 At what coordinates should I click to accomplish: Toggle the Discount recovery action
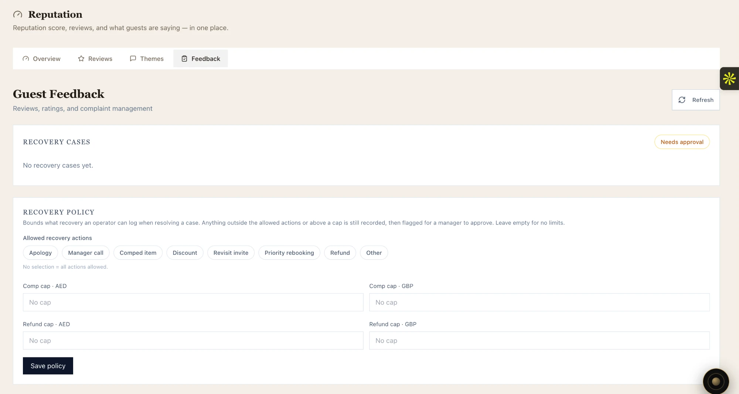[185, 253]
